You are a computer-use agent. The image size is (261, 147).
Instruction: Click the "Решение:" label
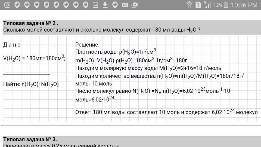(x=87, y=45)
